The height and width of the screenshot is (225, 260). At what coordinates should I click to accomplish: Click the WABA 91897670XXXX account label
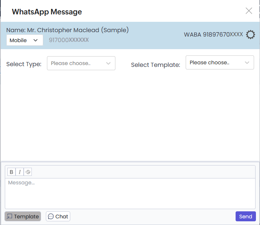(x=213, y=34)
